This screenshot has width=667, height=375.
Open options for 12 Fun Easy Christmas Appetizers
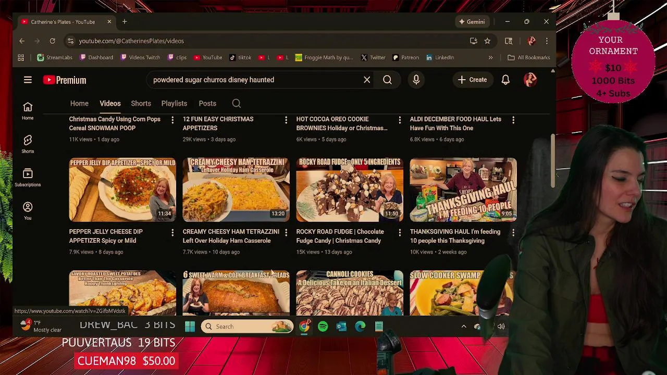[x=286, y=120]
